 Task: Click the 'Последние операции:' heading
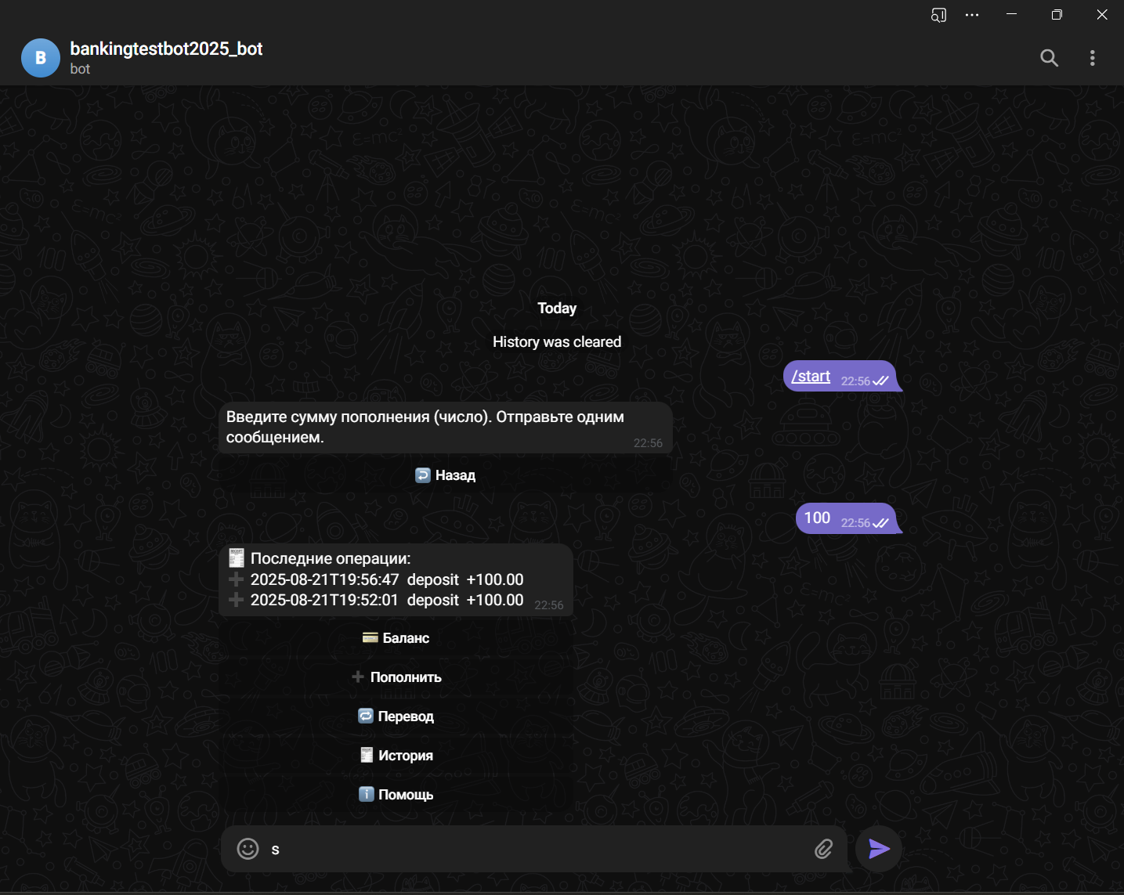click(320, 558)
